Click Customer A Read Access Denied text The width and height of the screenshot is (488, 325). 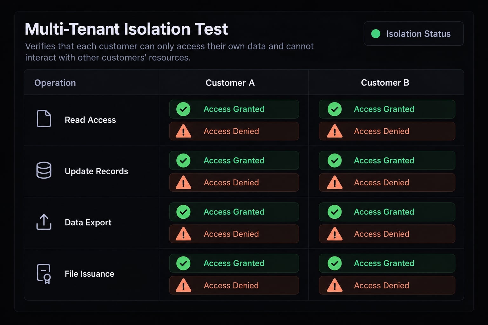coord(231,131)
